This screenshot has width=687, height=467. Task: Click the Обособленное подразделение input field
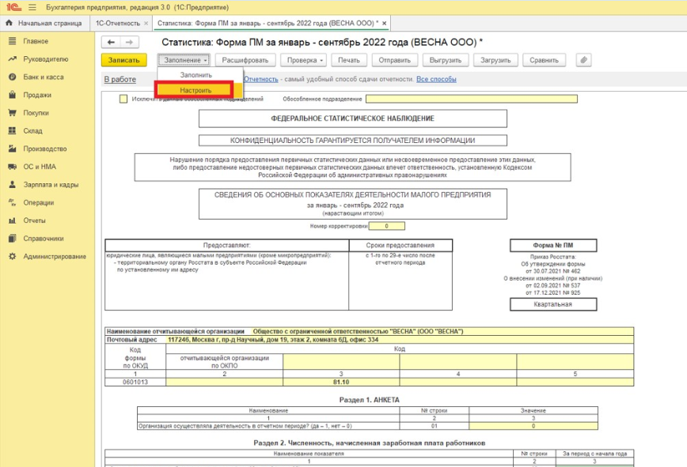472,99
